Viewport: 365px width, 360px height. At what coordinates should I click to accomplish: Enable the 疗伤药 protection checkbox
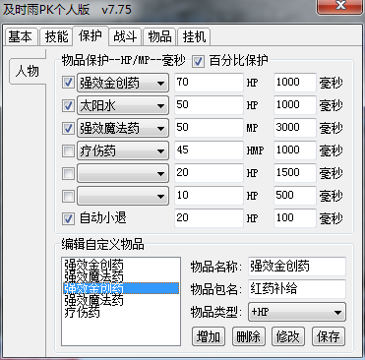pyautogui.click(x=68, y=150)
